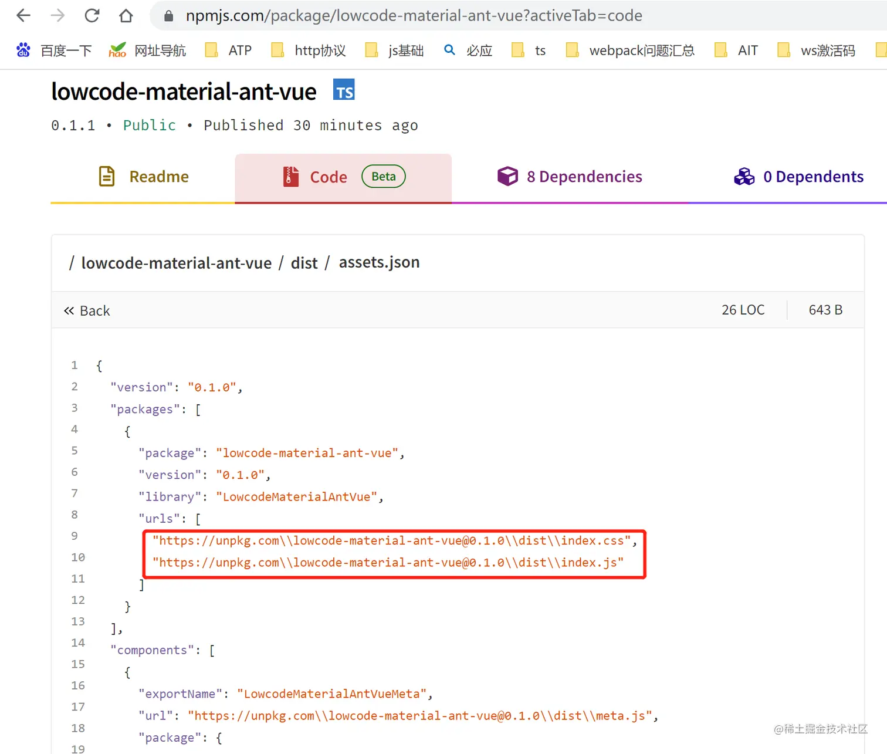
Task: Open the 百度一下 bookmark
Action: pyautogui.click(x=54, y=50)
